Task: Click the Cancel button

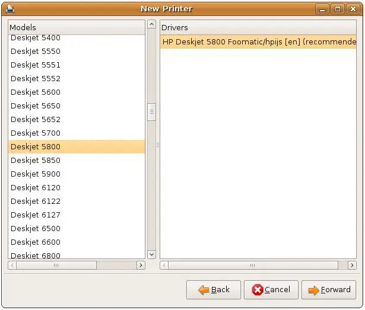Action: (271, 290)
